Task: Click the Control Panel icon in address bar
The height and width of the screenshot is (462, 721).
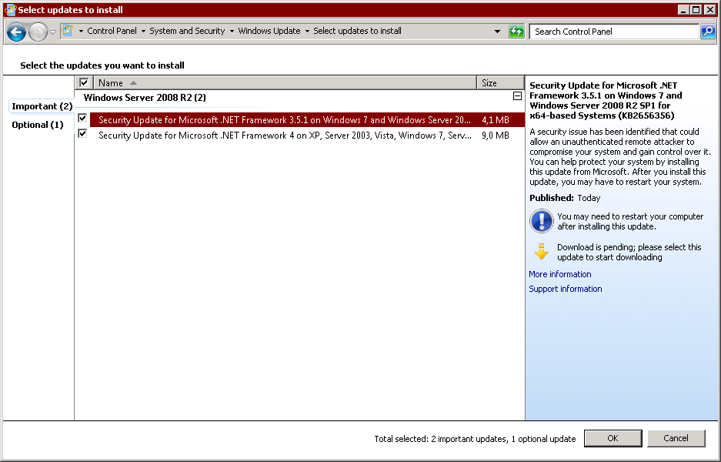Action: [x=67, y=31]
